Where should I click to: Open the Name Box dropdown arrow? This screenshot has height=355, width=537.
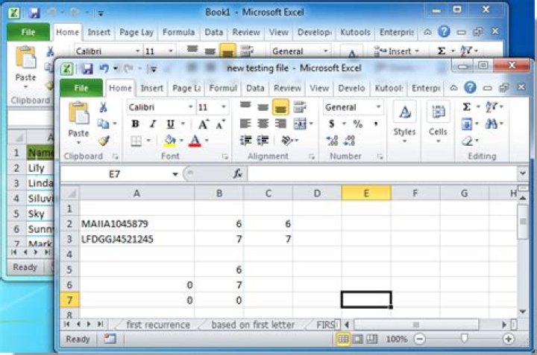click(x=175, y=173)
